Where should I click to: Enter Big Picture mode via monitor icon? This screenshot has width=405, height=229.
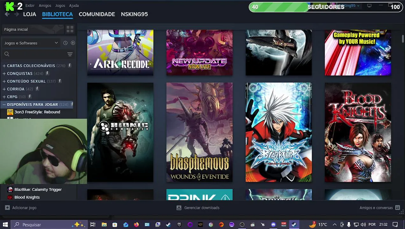pos(369,6)
